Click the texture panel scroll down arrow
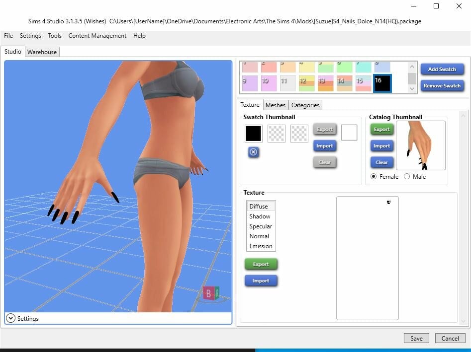Image resolution: width=471 pixels, height=352 pixels. click(463, 321)
